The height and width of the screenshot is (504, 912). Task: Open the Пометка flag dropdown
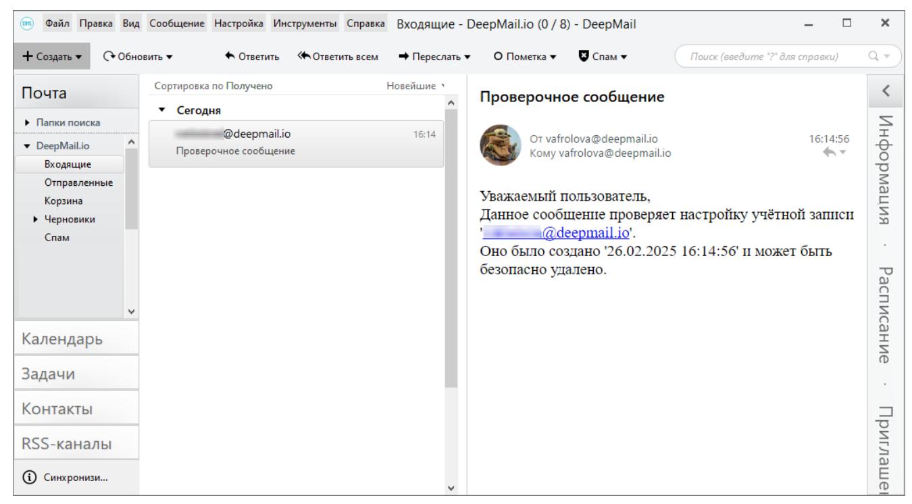[x=525, y=57]
